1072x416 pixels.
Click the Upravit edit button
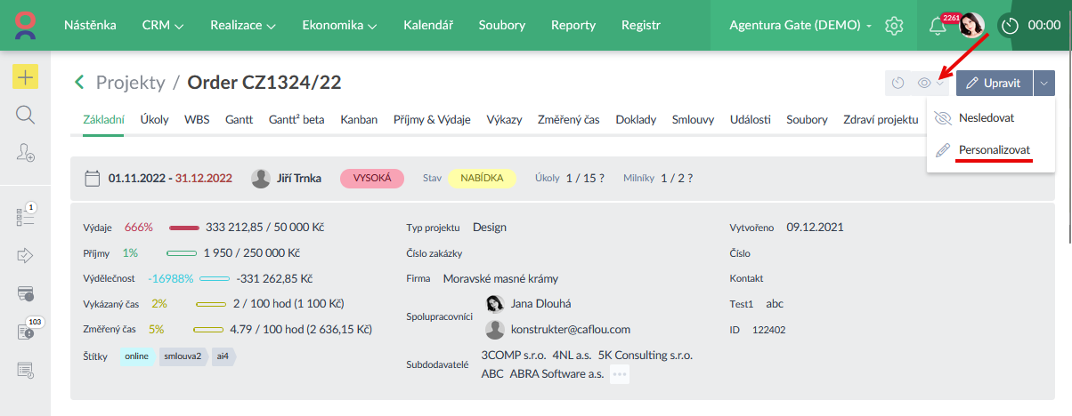coord(995,84)
